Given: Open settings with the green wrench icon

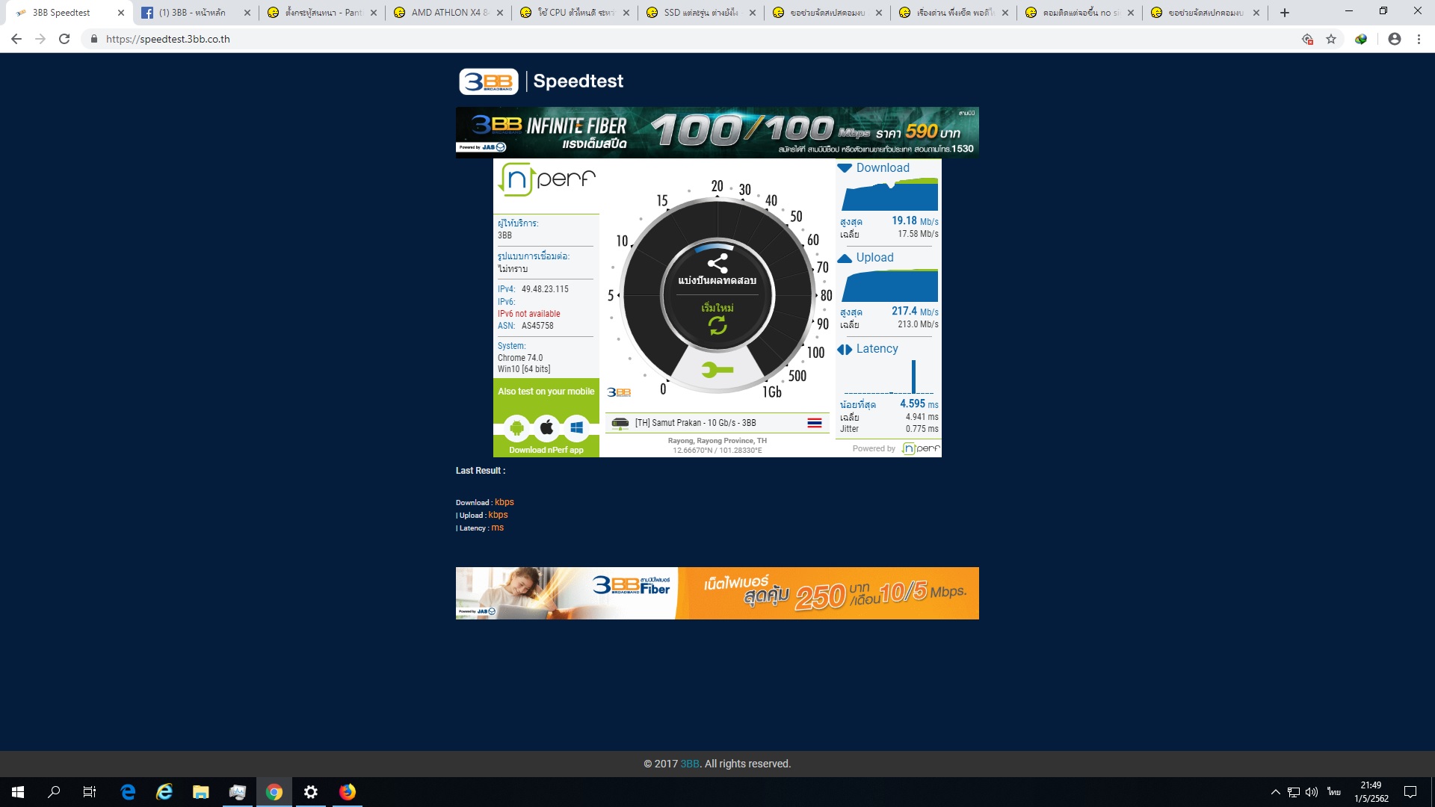Looking at the screenshot, I should [x=717, y=370].
